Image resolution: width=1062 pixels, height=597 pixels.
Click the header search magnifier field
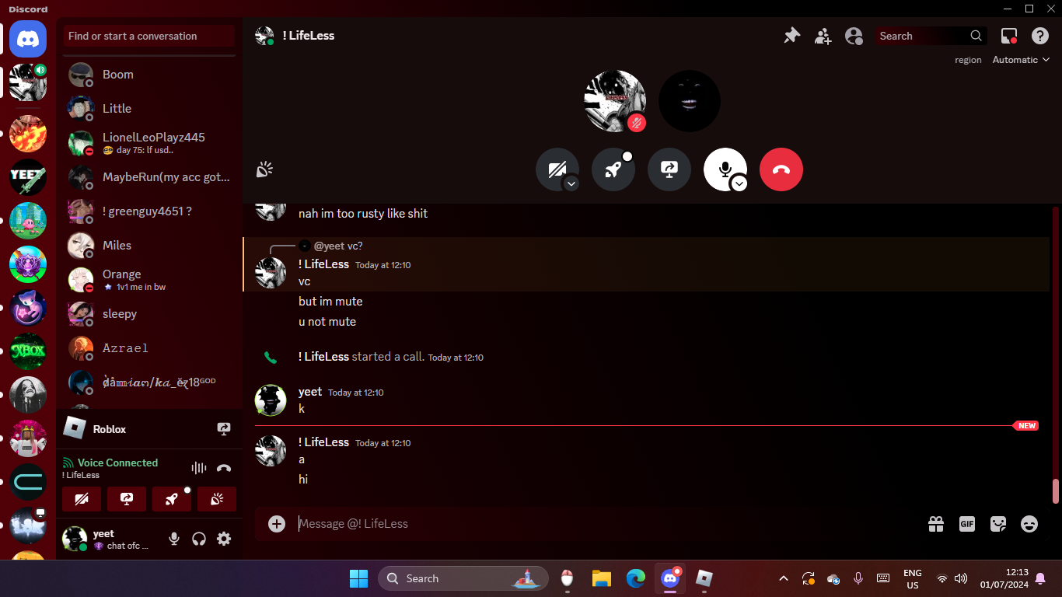coord(931,36)
